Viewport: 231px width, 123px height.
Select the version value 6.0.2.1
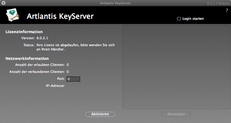42,38
